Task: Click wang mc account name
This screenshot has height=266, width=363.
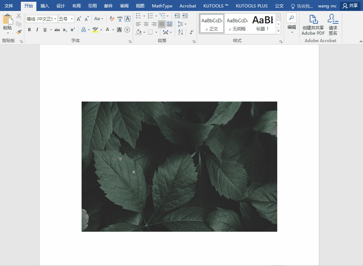Action: pos(327,6)
